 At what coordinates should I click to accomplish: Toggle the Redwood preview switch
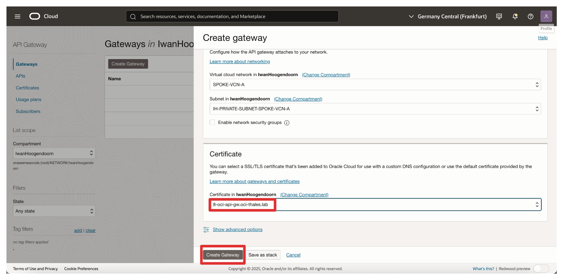[x=541, y=269]
